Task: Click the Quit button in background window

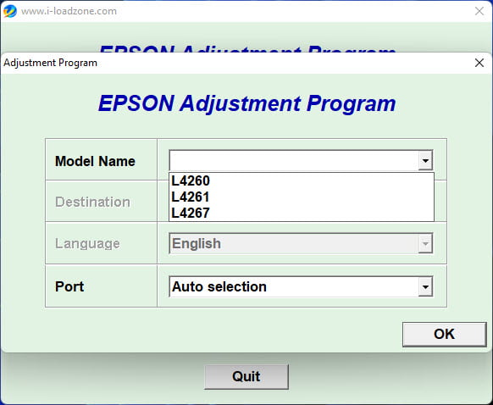Action: tap(246, 377)
